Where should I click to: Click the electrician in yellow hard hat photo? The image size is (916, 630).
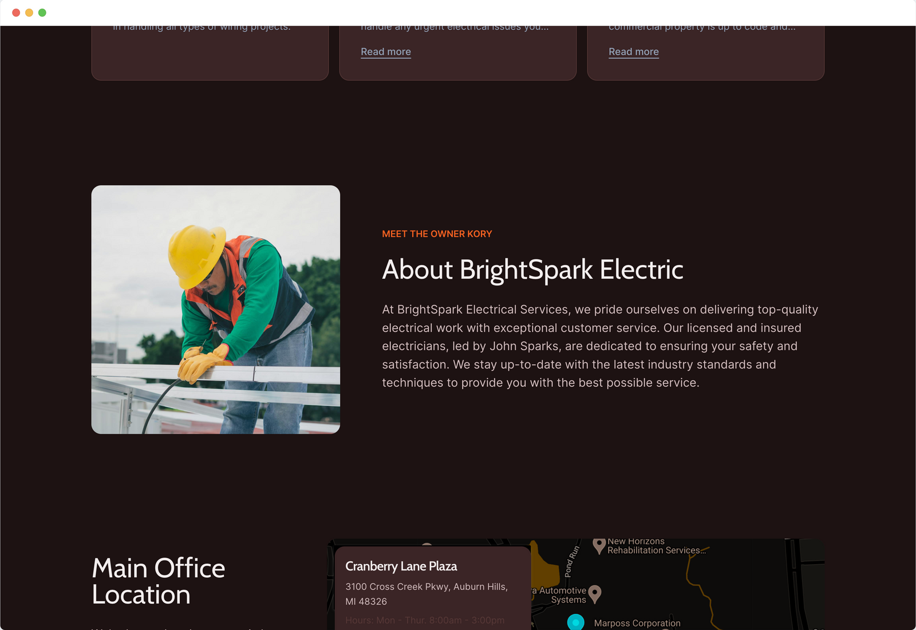coord(216,310)
